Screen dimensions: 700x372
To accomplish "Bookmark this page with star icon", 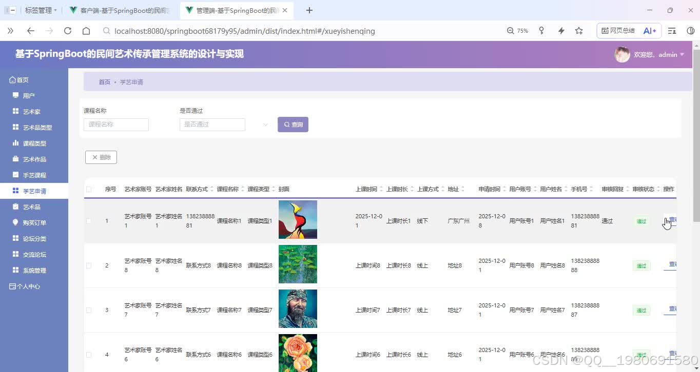I will coord(579,31).
